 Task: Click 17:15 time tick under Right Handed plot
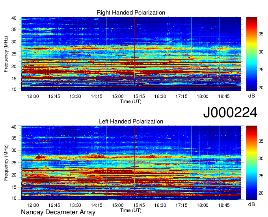click(181, 96)
